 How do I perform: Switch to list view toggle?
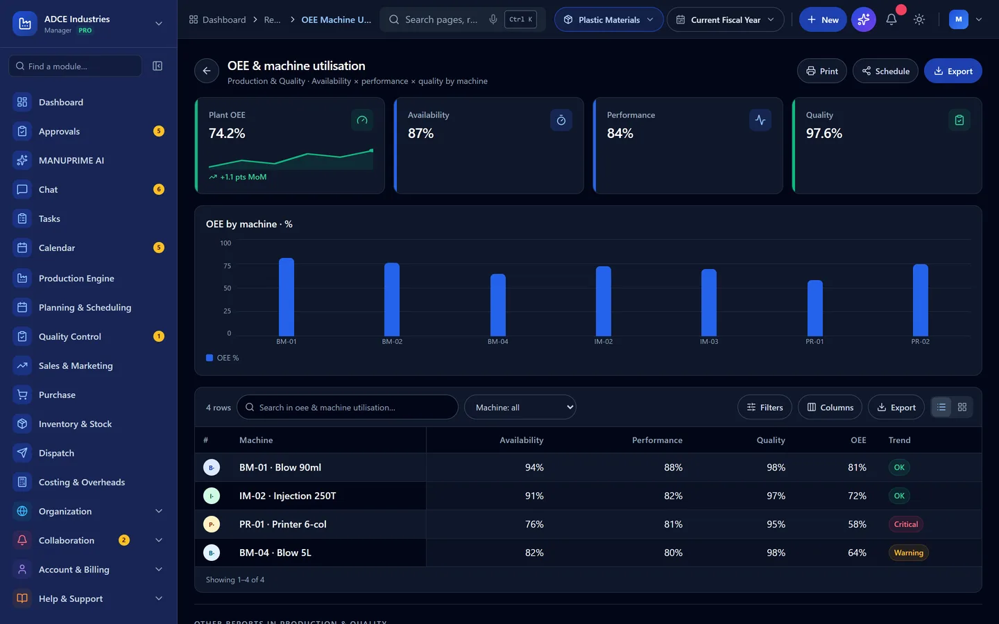[941, 407]
